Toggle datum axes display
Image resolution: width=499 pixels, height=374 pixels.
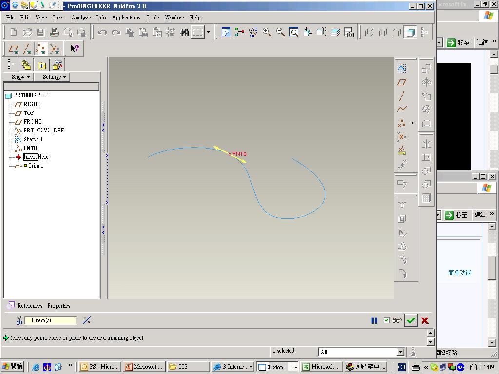(x=27, y=49)
